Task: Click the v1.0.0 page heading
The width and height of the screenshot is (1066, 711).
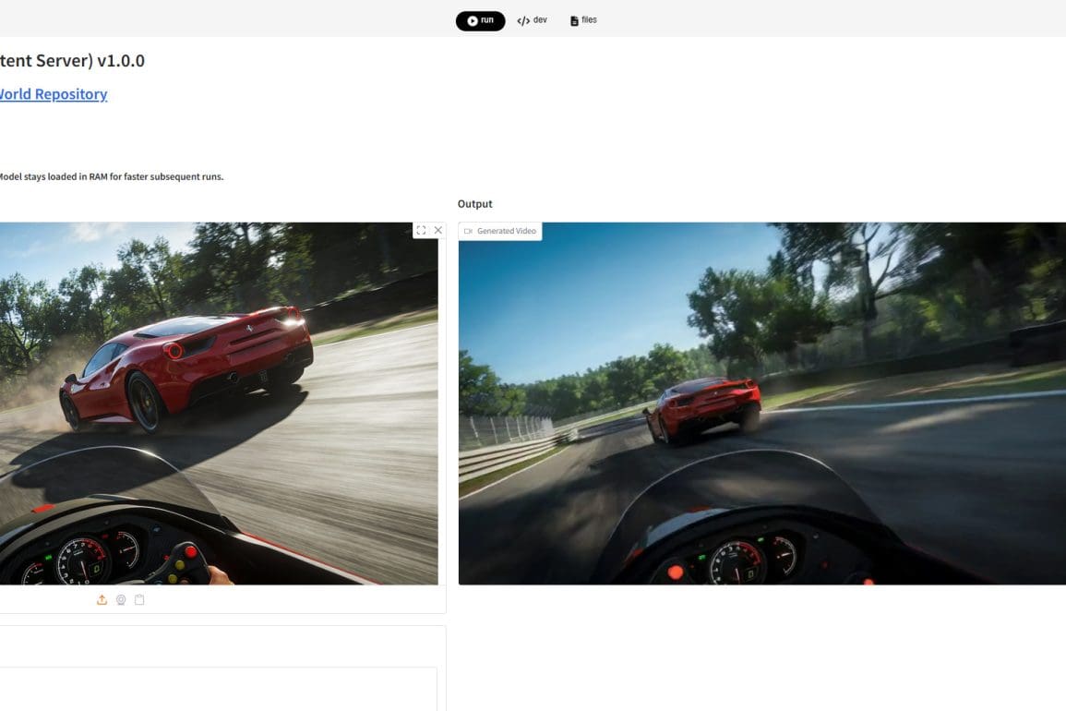Action: point(72,61)
